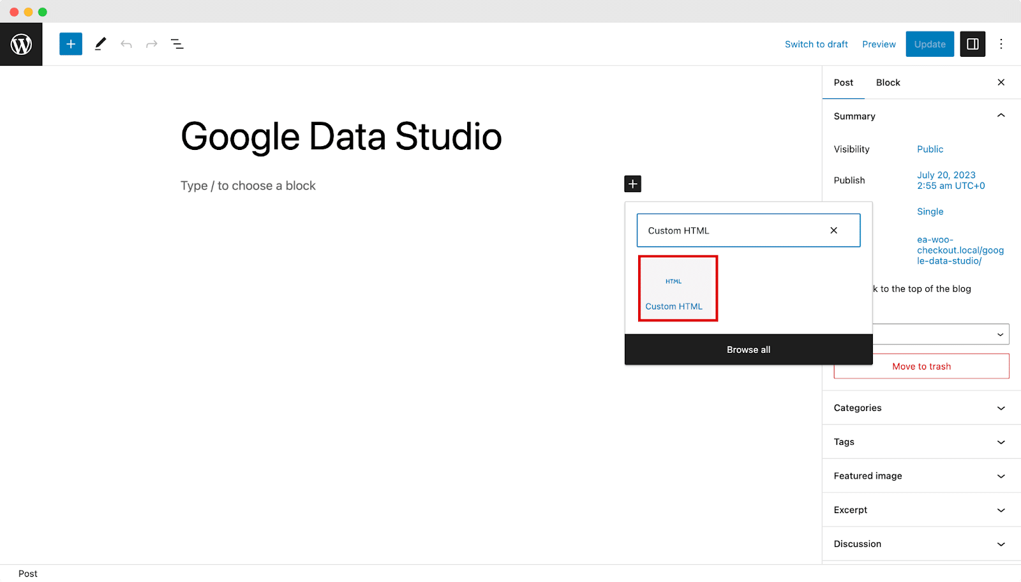
Task: Click the Single template link
Action: pyautogui.click(x=930, y=211)
